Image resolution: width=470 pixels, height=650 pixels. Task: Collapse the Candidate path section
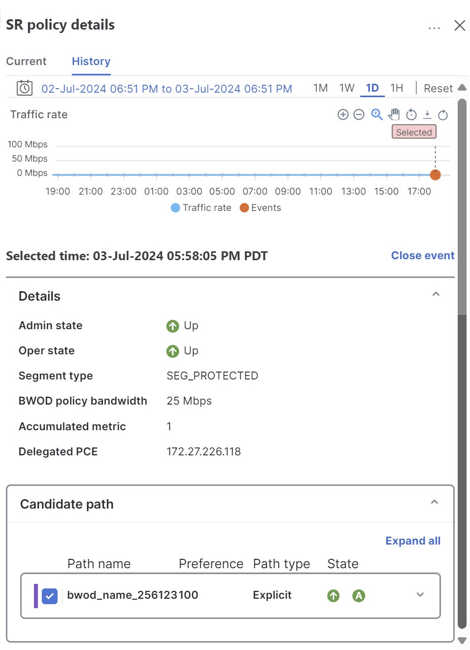434,502
